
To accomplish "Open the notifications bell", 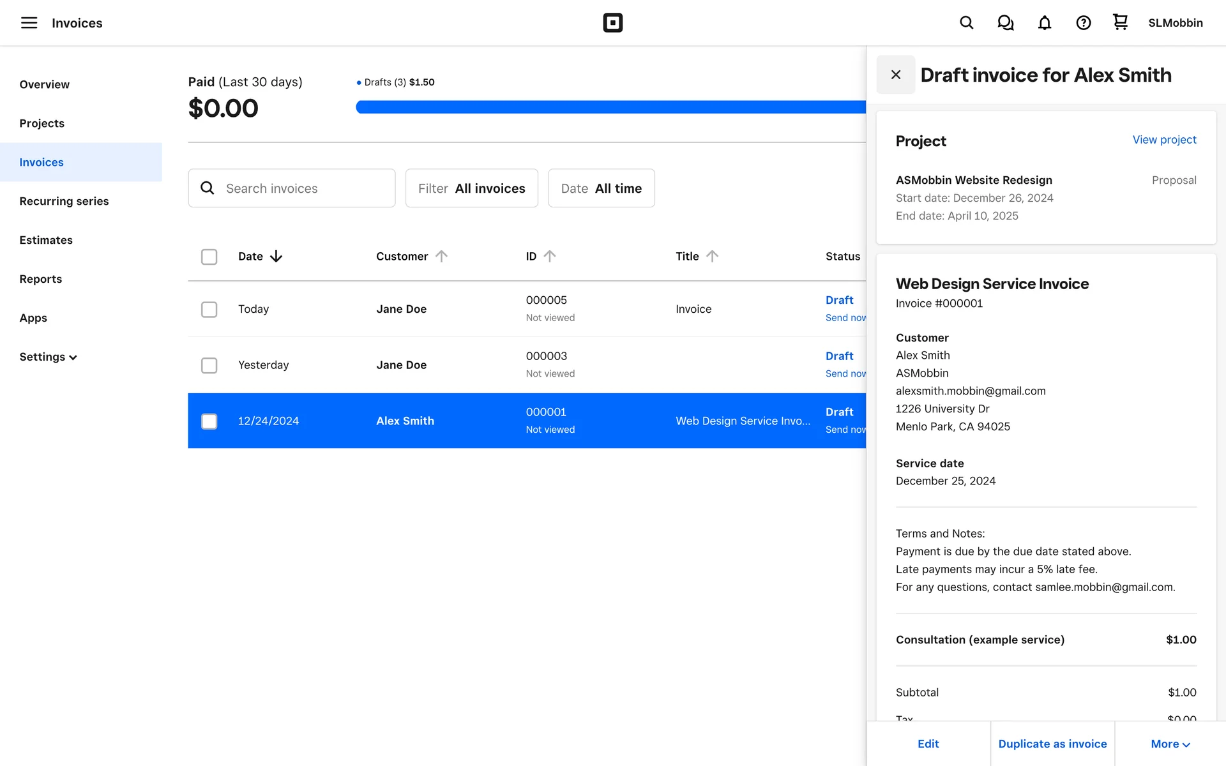I will tap(1044, 23).
